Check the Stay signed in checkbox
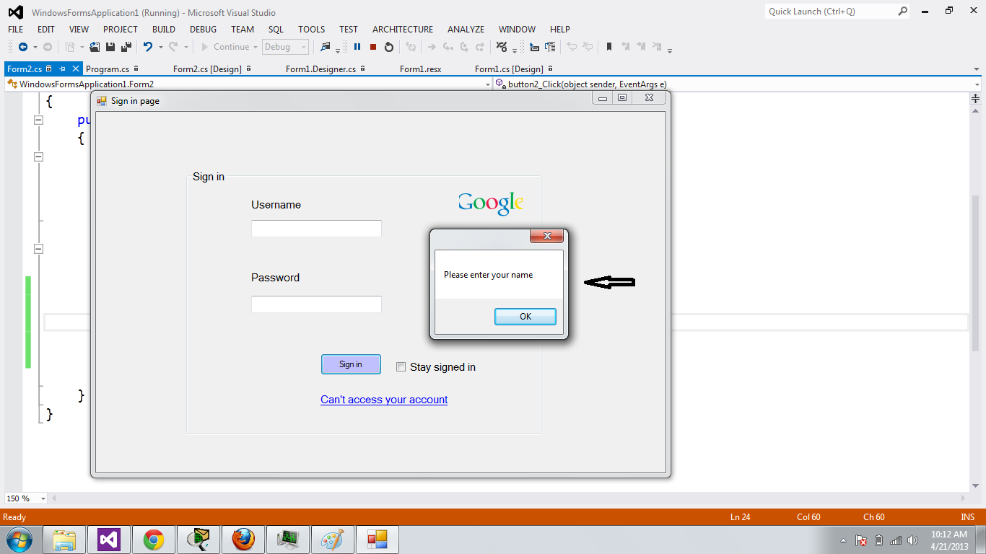This screenshot has width=986, height=554. click(401, 366)
